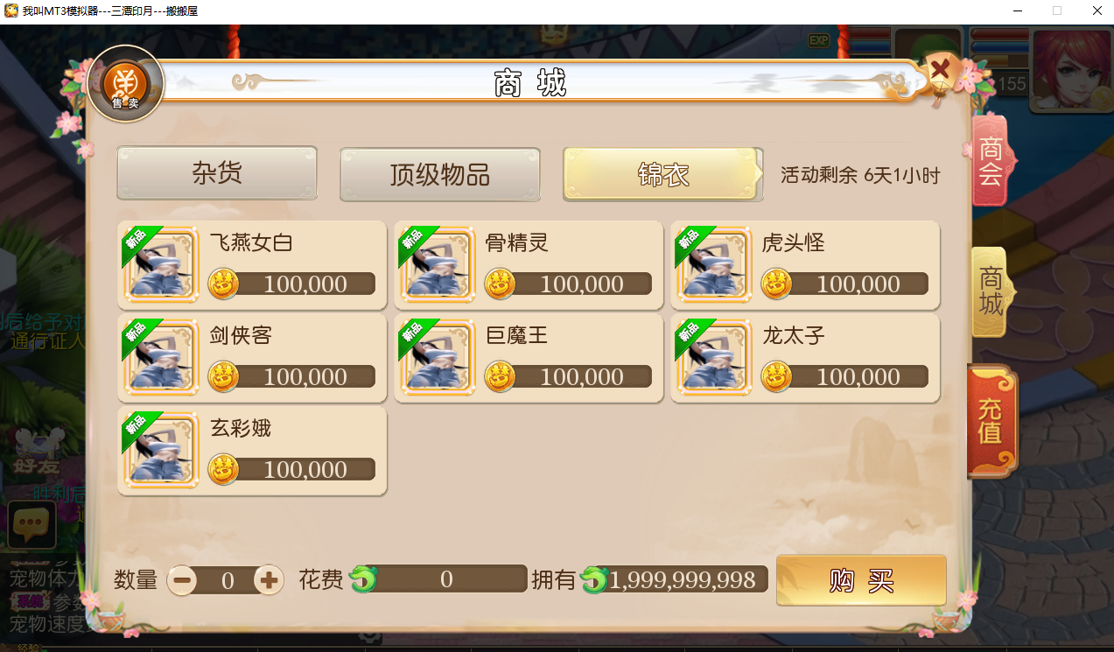Click the 购买 purchase button

pos(861,580)
